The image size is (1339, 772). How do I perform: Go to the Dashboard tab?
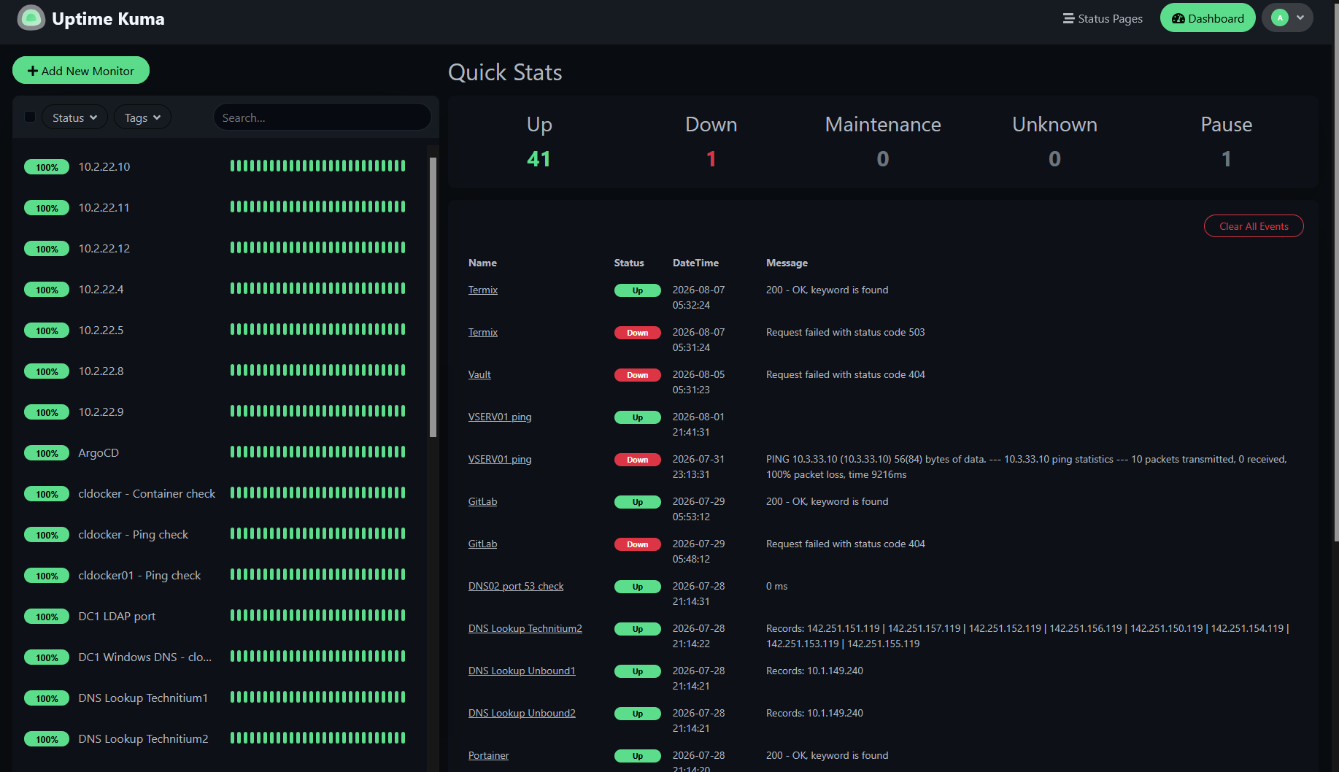click(x=1208, y=18)
